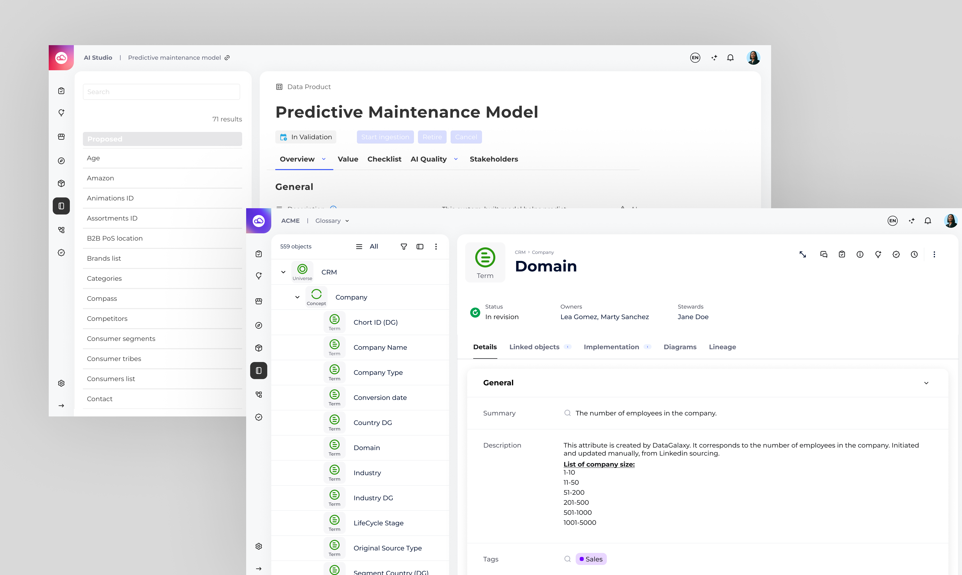Follow the CRM breadcrumb link above Domain
962x575 pixels.
(x=520, y=252)
